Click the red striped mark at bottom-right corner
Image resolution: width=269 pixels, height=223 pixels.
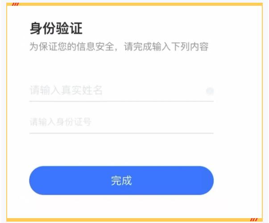[254, 219]
